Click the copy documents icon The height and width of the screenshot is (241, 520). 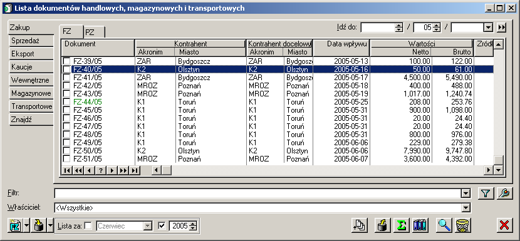(x=360, y=226)
